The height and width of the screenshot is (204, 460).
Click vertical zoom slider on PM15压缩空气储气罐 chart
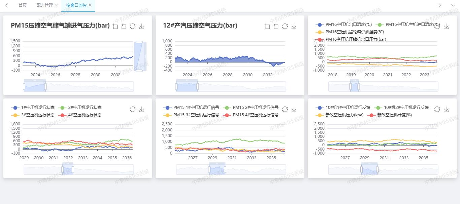(139, 56)
